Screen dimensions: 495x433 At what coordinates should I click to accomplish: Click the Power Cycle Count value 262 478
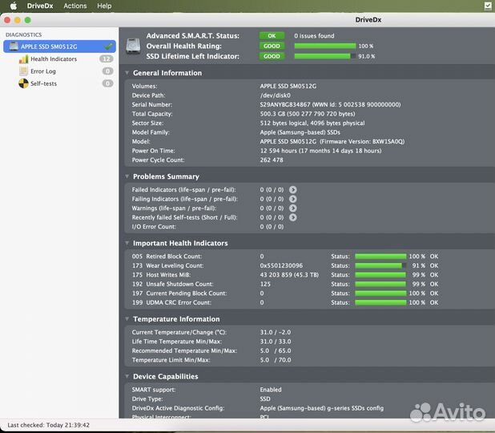(x=272, y=160)
